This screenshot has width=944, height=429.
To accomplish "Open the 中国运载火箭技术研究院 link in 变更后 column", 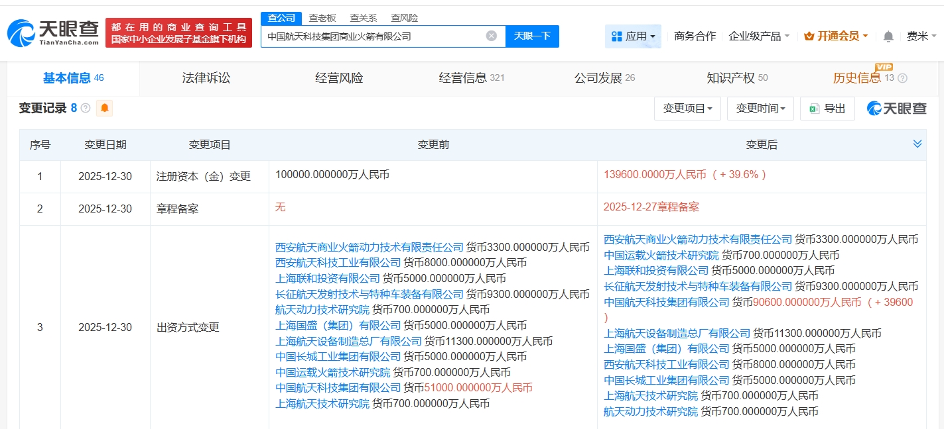I will (x=661, y=255).
